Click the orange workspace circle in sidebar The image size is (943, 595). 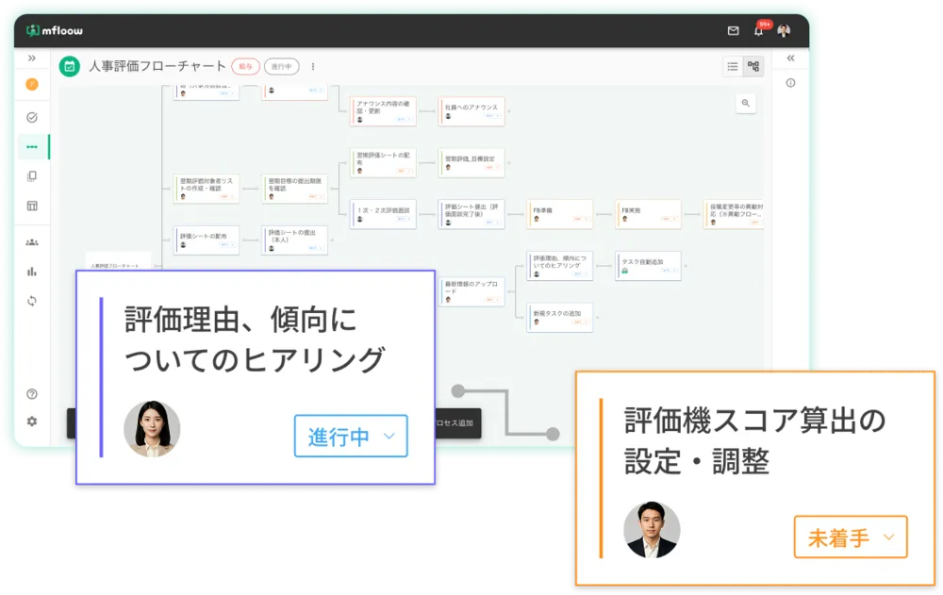click(x=32, y=84)
